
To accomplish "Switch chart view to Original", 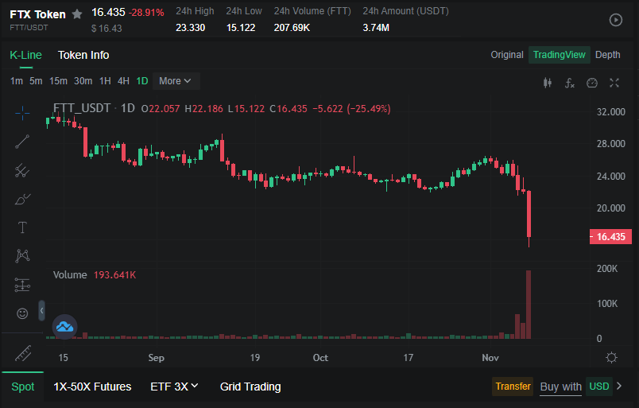I will point(507,55).
